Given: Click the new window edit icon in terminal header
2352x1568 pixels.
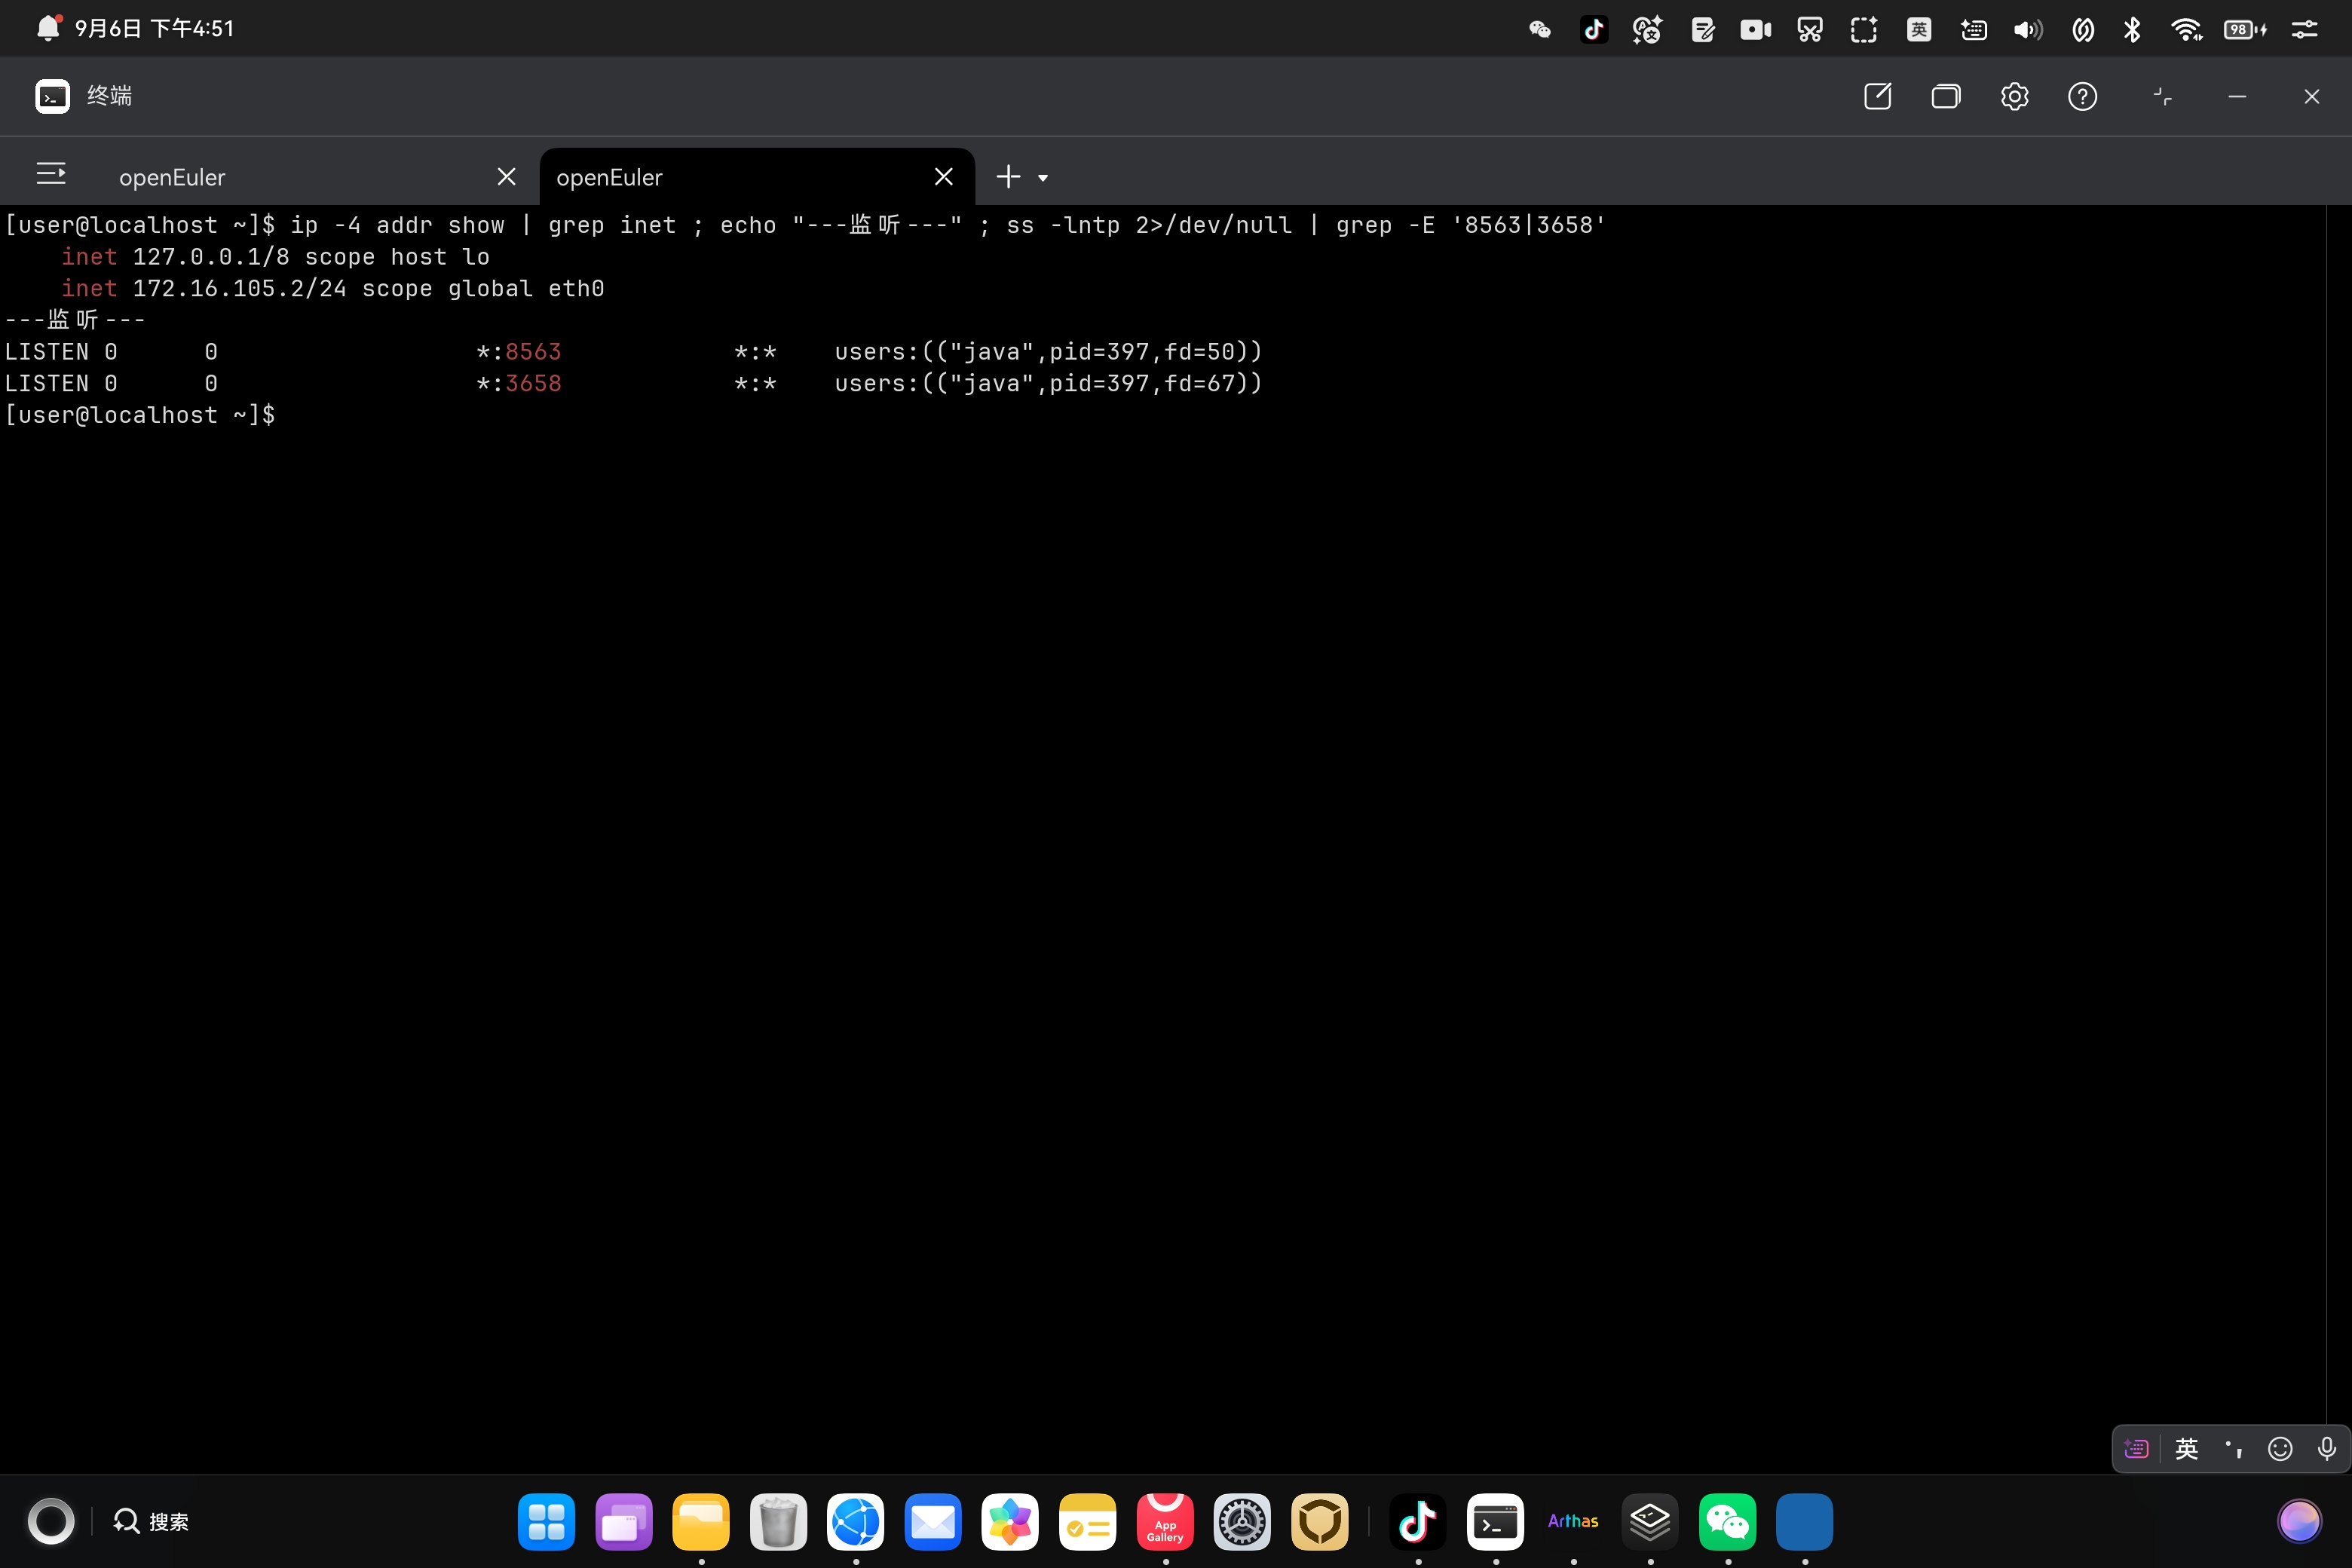Looking at the screenshot, I should click(1877, 96).
